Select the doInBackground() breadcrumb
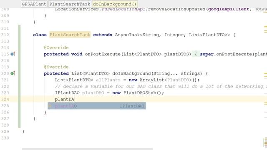Screen dimensions: 267x150 coord(115,4)
